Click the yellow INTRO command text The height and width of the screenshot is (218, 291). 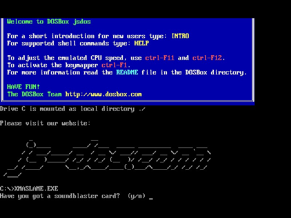pos(180,36)
